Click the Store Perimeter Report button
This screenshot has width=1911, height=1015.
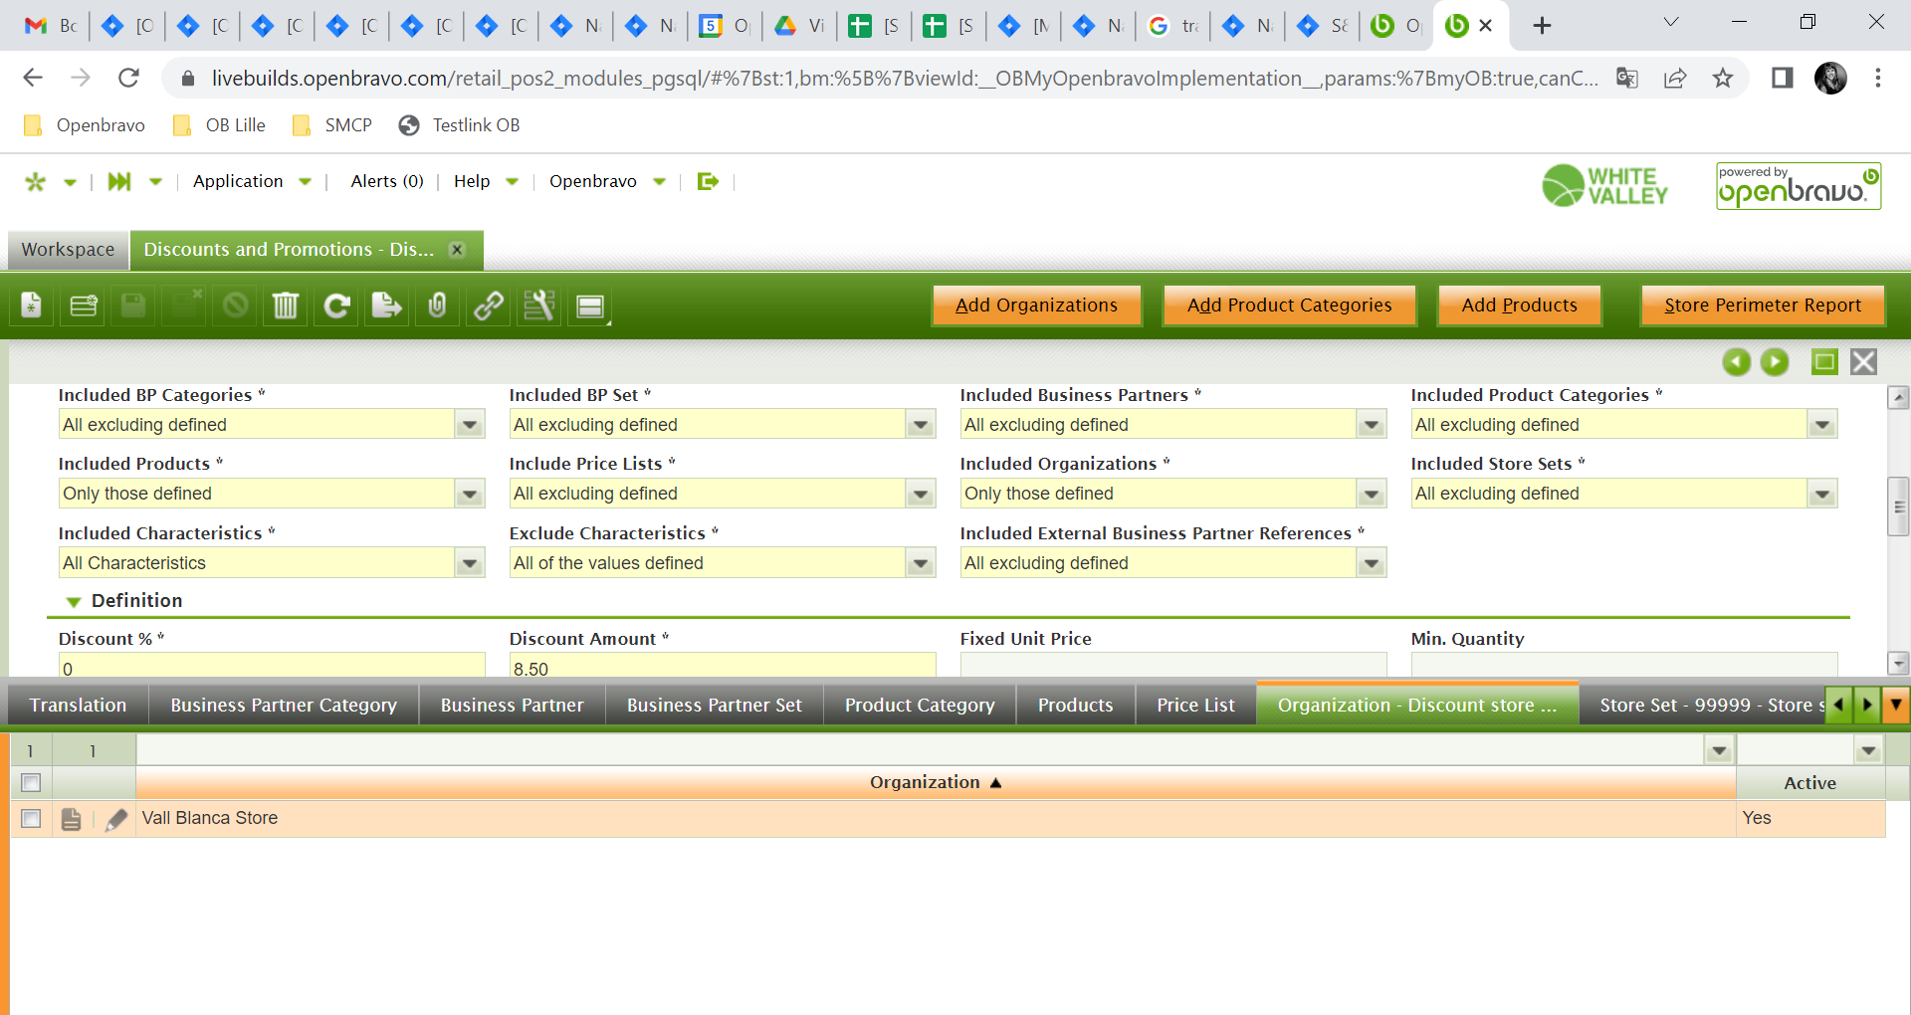(1762, 305)
